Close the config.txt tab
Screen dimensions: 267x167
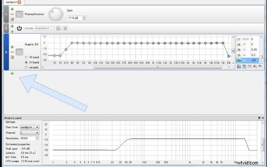click(x=19, y=2)
